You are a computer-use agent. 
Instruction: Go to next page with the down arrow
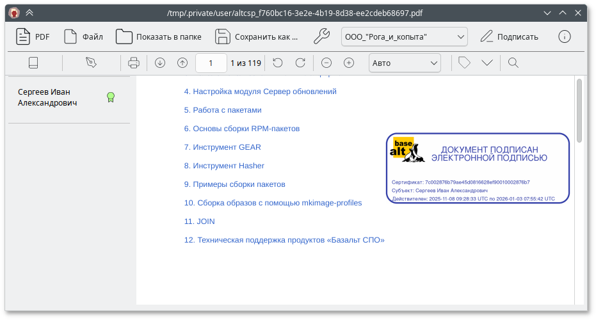[x=160, y=63]
